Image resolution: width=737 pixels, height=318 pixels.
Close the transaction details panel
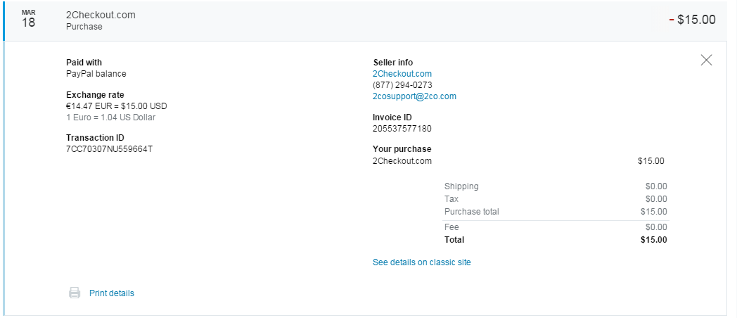coord(707,61)
